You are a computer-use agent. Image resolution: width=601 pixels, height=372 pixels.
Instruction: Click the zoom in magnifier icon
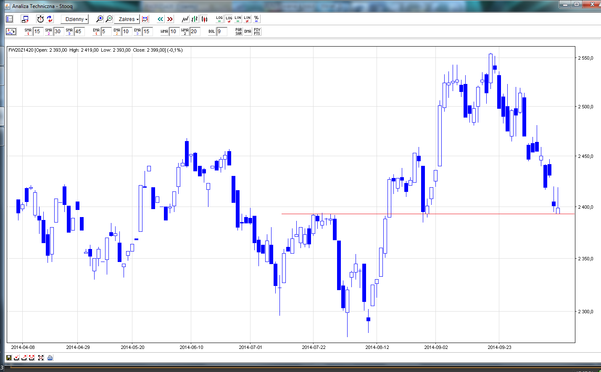100,19
